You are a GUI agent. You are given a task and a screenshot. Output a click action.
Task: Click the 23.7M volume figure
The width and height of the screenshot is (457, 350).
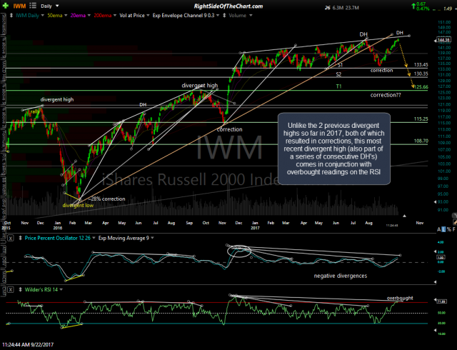[352, 8]
